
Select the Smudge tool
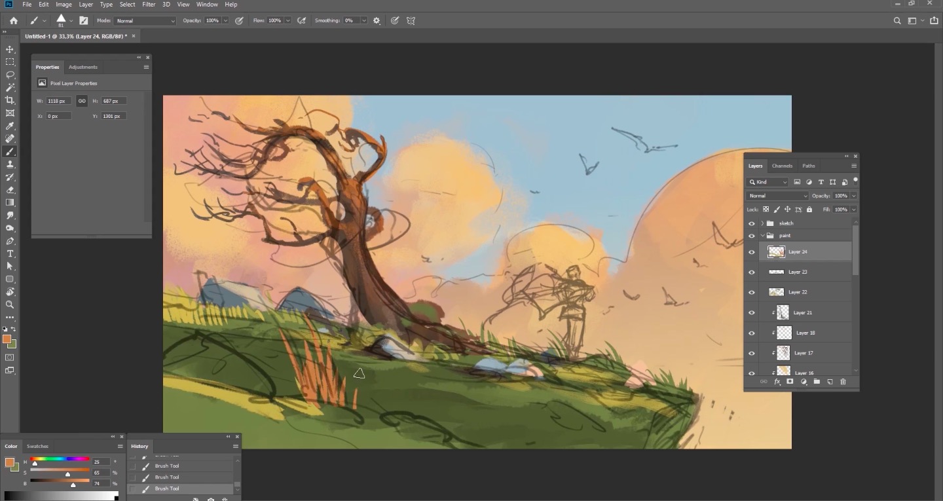pyautogui.click(x=10, y=215)
